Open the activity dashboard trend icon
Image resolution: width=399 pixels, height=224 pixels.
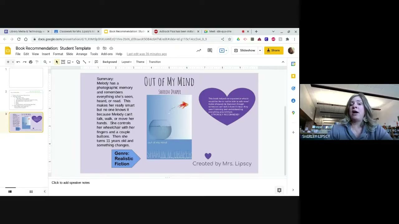tap(199, 50)
